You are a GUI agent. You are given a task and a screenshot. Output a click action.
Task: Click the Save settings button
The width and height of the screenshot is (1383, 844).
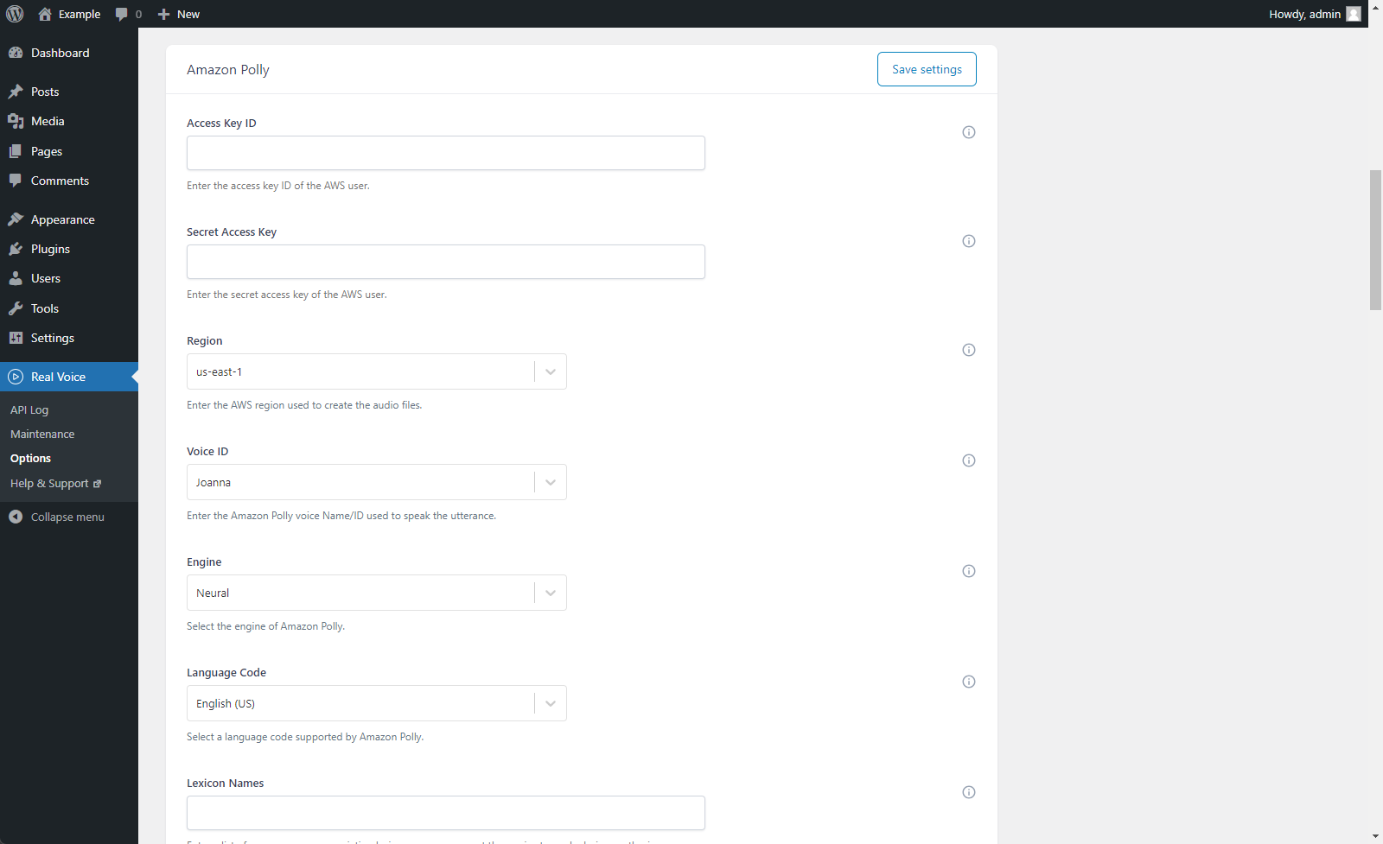coord(927,69)
